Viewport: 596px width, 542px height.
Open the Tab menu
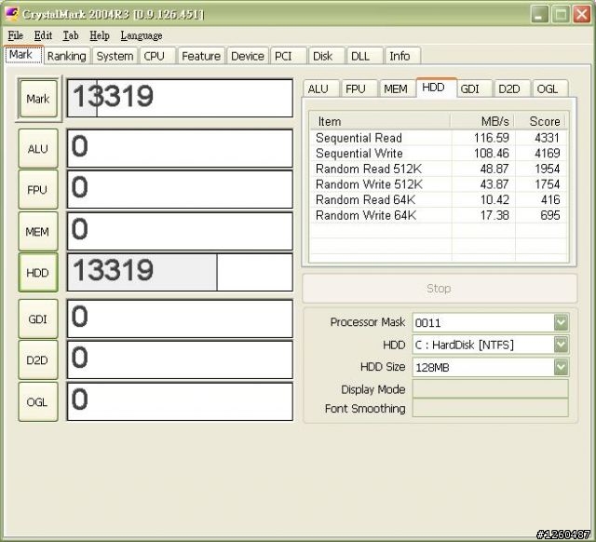(x=71, y=35)
